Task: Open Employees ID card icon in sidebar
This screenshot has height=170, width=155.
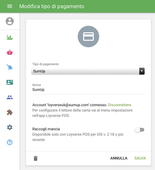Action: click(10, 82)
